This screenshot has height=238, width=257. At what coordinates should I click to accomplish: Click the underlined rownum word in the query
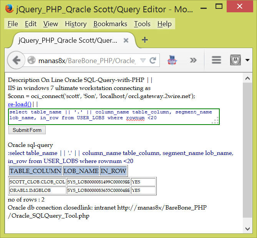pos(135,118)
